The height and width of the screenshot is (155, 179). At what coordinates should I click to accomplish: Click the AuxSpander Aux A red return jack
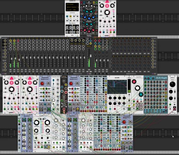pos(95,41)
